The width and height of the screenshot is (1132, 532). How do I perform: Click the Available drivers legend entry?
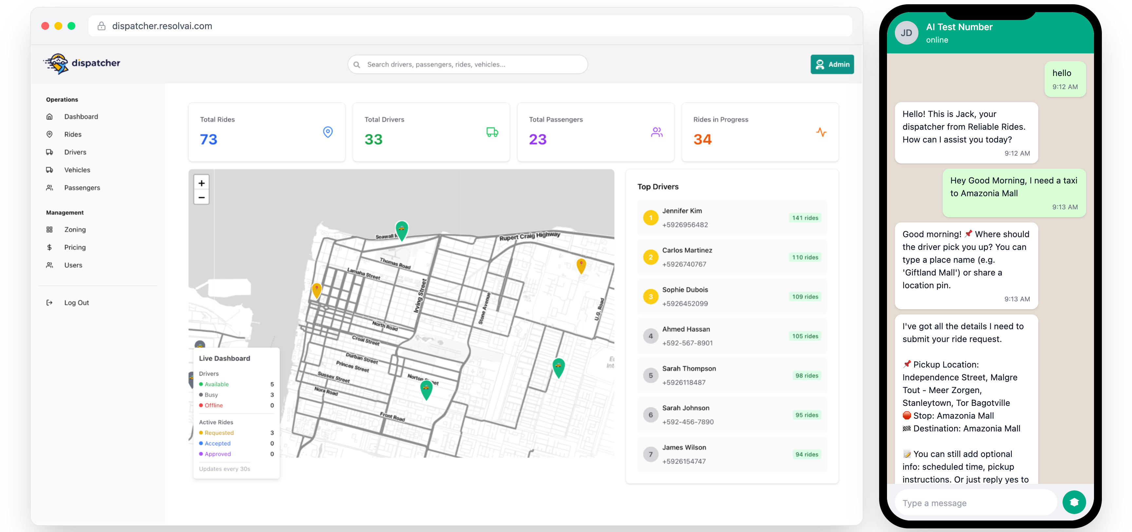click(216, 384)
